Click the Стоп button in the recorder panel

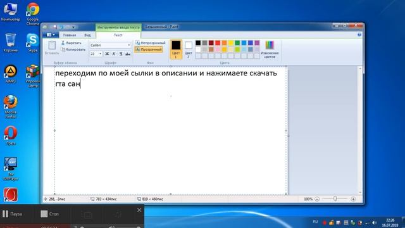tap(49, 214)
